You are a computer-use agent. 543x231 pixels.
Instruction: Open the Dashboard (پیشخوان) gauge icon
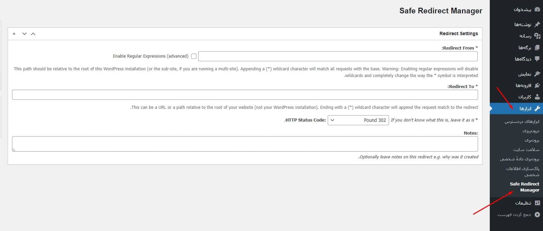pyautogui.click(x=537, y=9)
